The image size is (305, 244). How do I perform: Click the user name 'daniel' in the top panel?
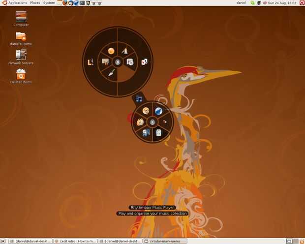[x=241, y=3]
